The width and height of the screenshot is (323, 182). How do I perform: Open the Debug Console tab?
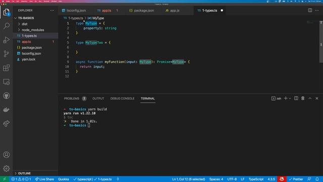[122, 99]
